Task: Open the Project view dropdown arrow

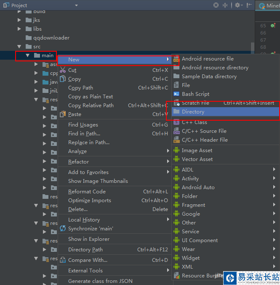Action: point(77,5)
